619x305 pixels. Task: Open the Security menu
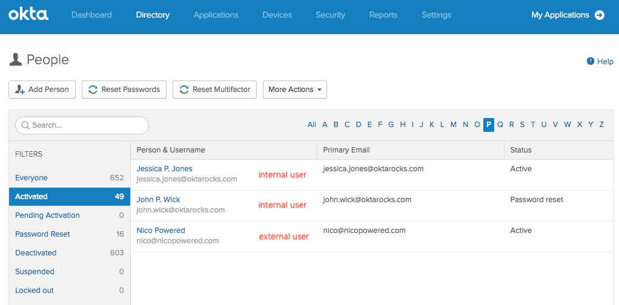(330, 15)
